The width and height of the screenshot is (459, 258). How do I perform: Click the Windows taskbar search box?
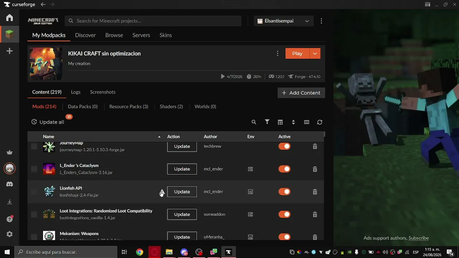66,252
